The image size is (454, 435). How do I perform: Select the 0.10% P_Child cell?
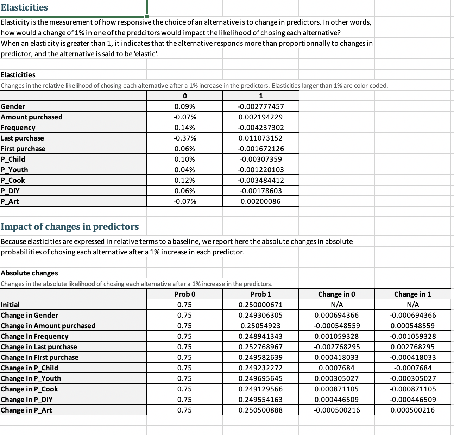(x=185, y=159)
